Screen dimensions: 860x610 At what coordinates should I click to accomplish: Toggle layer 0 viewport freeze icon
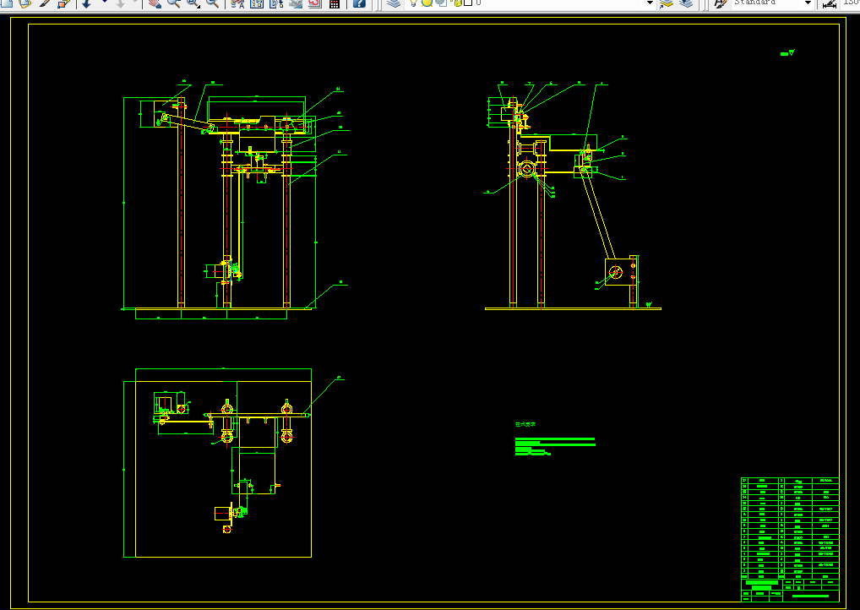[441, 3]
